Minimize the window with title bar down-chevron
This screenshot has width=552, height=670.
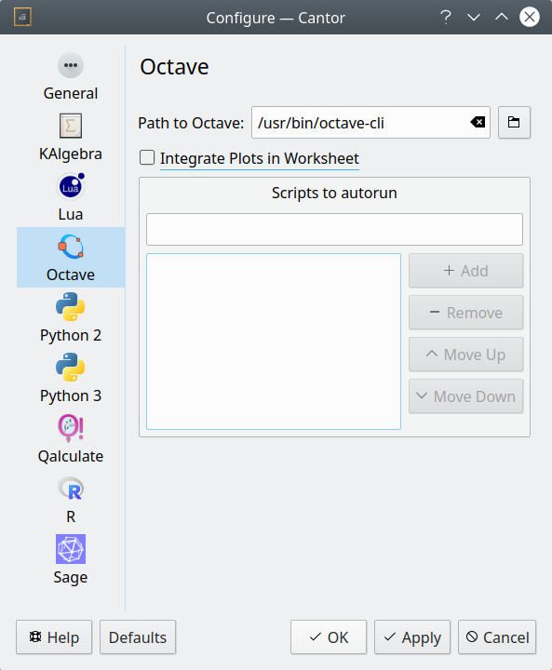pyautogui.click(x=474, y=17)
